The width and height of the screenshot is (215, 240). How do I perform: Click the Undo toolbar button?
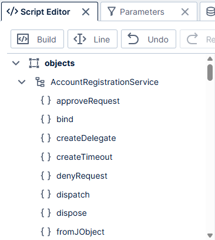click(x=149, y=39)
